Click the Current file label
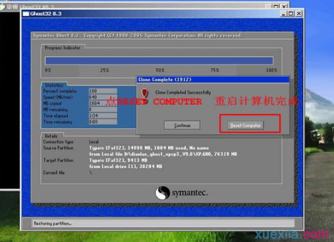The image size is (334, 242). [x=54, y=173]
